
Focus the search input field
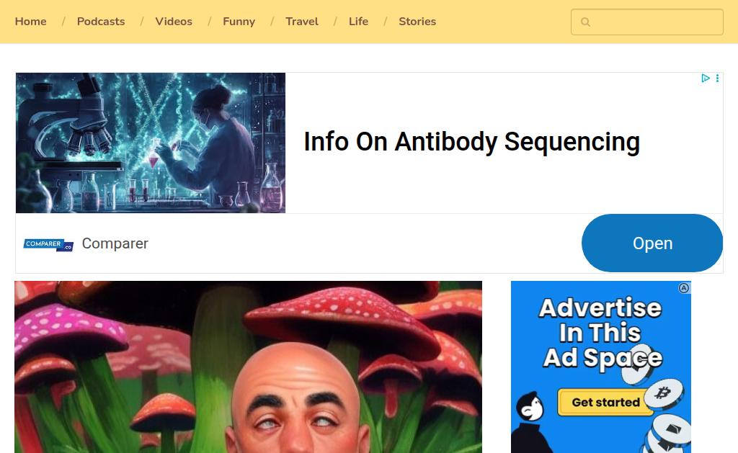click(x=646, y=22)
